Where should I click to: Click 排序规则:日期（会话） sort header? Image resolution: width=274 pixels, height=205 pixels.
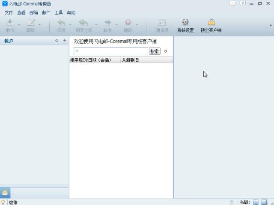coord(95,60)
